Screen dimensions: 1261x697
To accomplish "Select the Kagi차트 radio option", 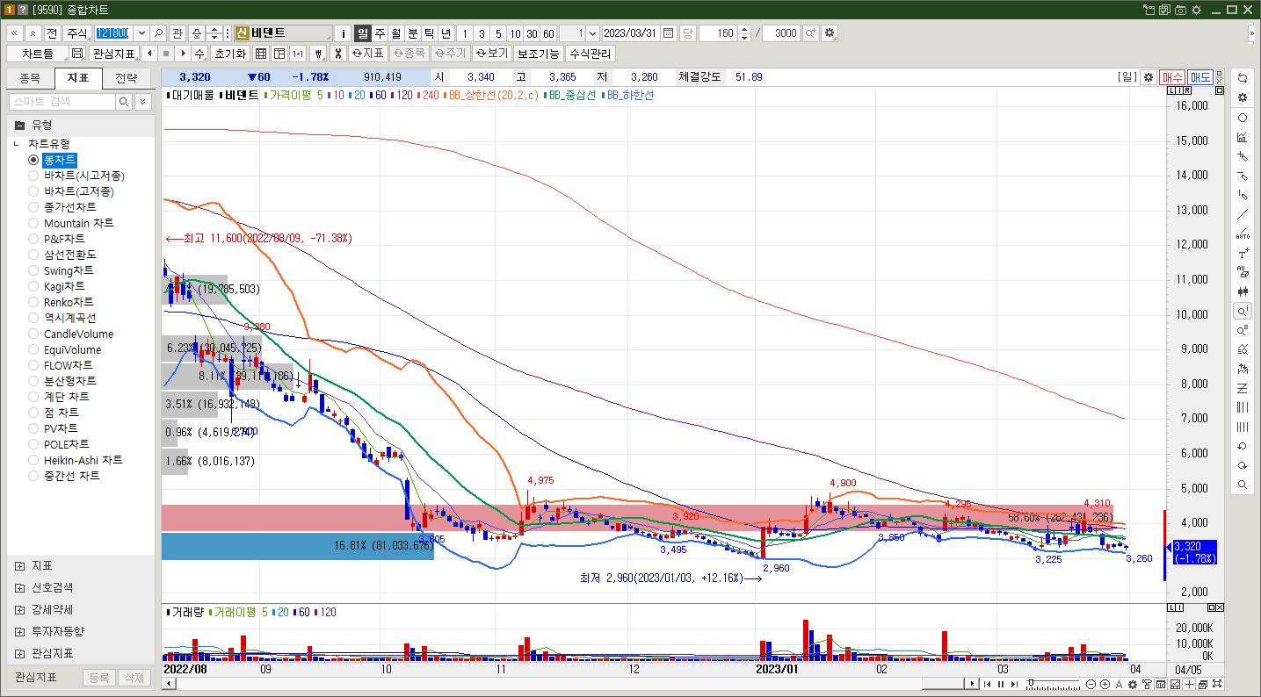I will coord(33,286).
